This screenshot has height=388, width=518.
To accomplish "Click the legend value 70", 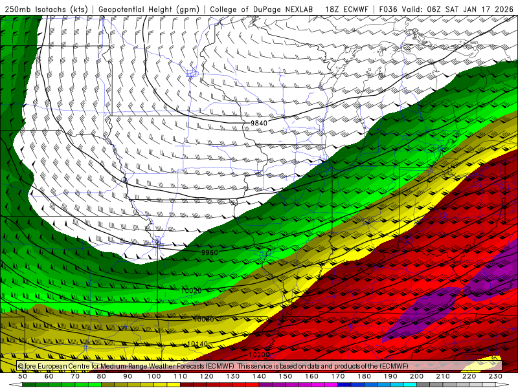I will (75, 376).
